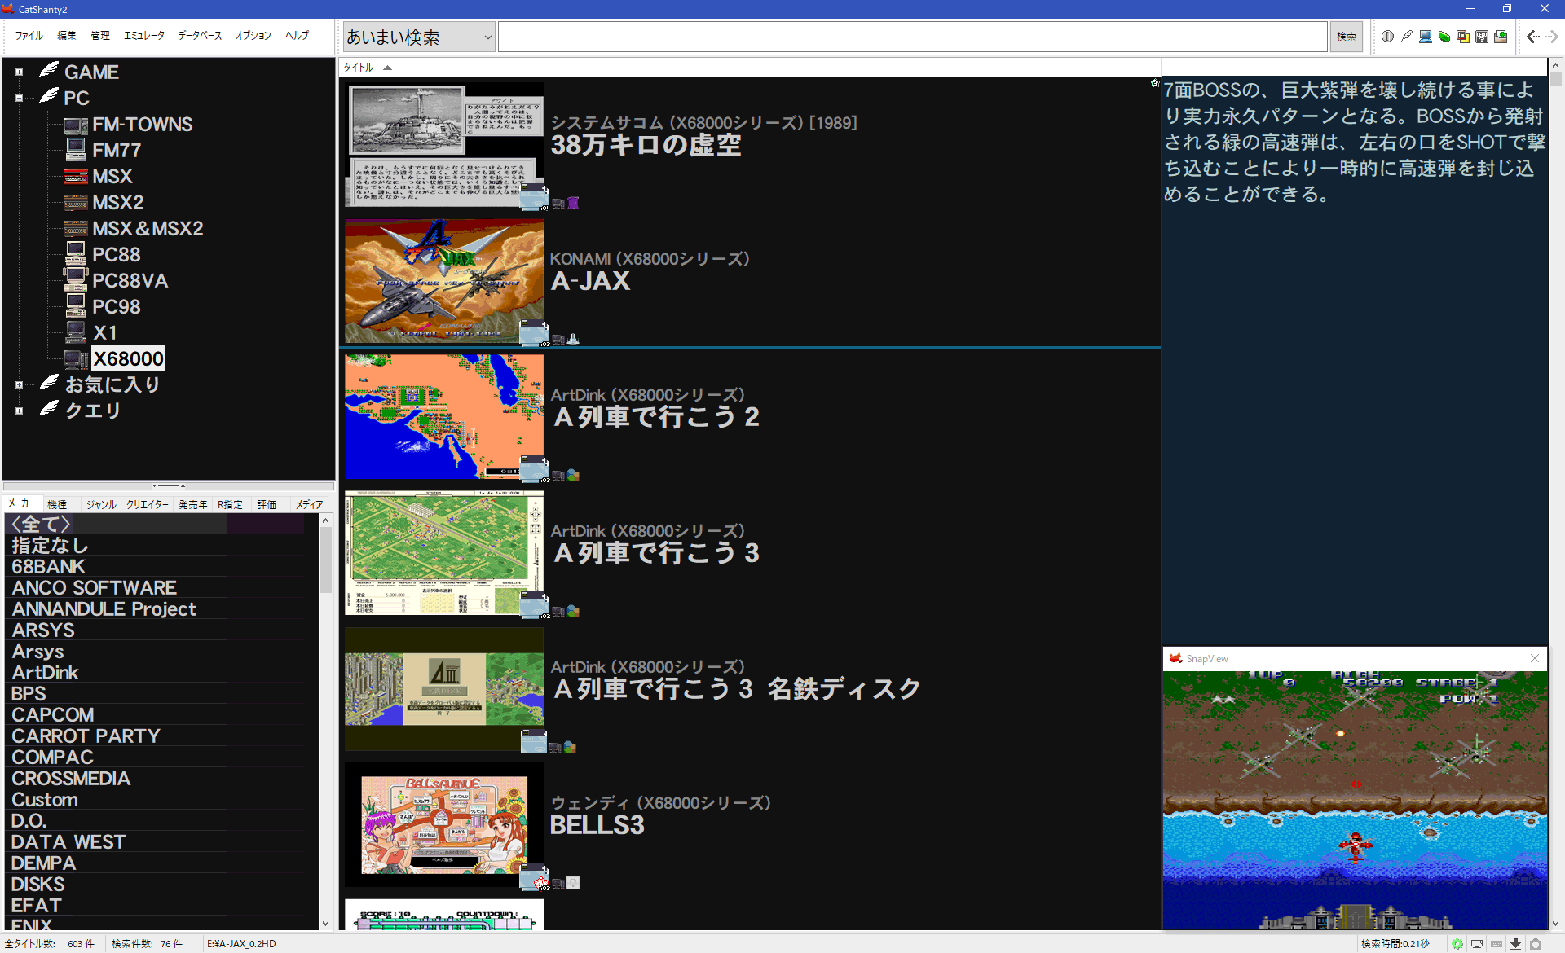Click the feather quill toolbar icon
This screenshot has width=1565, height=953.
(1407, 36)
